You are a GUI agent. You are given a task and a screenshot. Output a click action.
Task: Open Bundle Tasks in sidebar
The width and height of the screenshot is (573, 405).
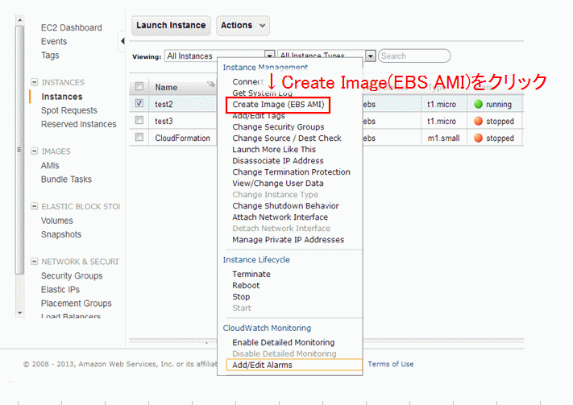click(67, 180)
